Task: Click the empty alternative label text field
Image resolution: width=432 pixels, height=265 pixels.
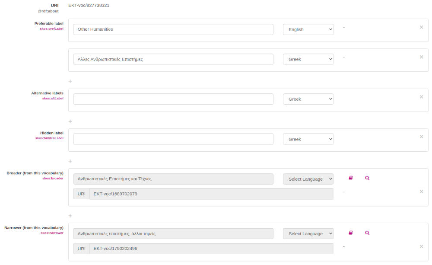Action: pyautogui.click(x=173, y=99)
